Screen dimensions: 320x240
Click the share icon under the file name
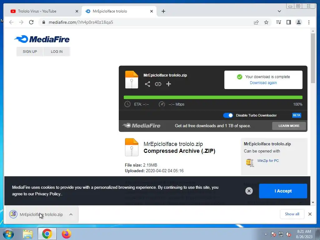point(147,84)
